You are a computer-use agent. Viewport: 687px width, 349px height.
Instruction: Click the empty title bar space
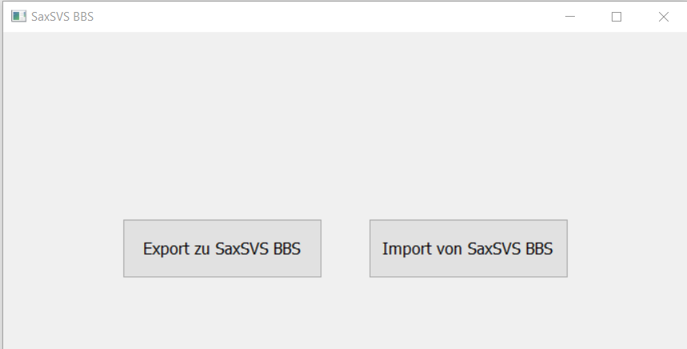coord(320,17)
